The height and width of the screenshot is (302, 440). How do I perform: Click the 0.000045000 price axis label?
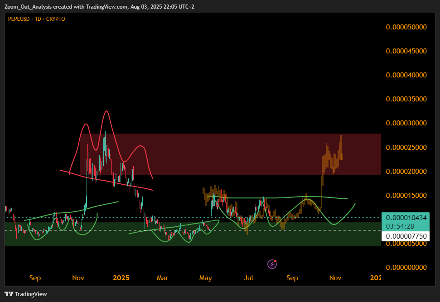406,51
